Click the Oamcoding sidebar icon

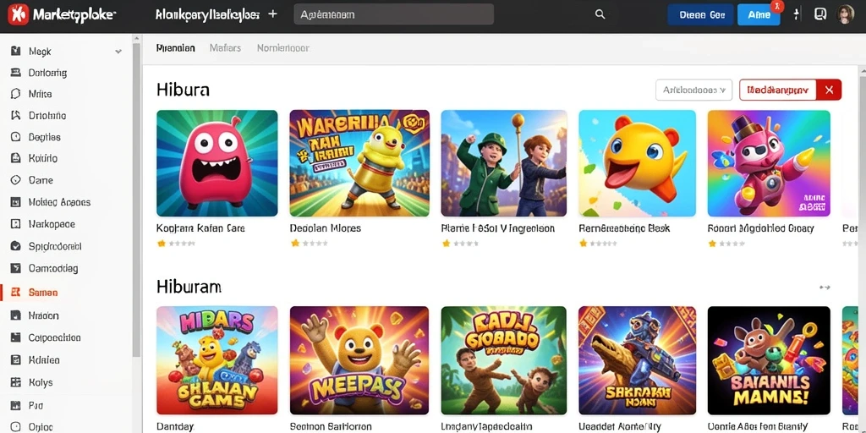tap(16, 268)
